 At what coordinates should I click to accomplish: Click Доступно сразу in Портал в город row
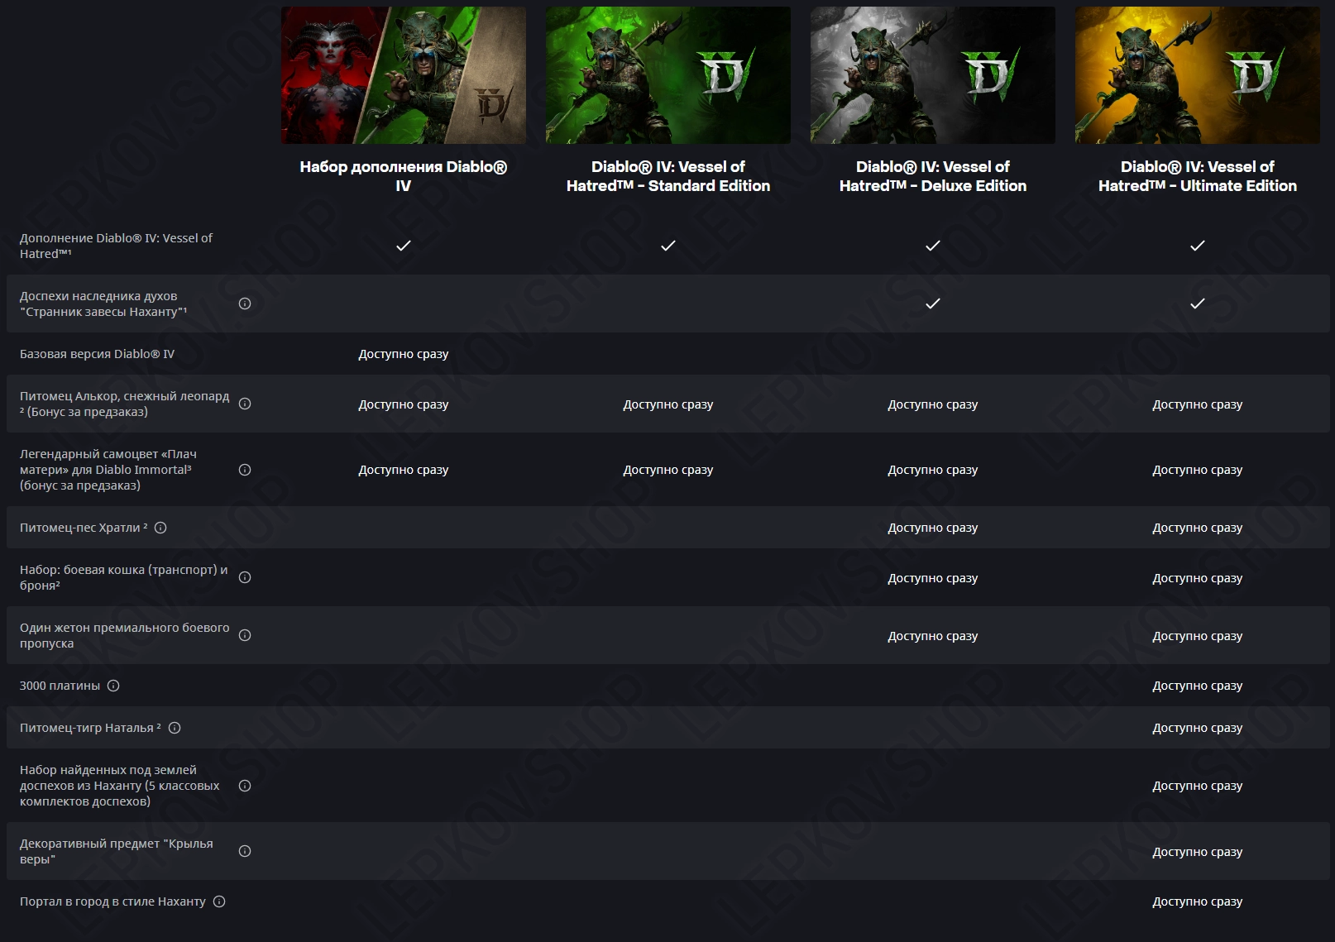(x=1198, y=901)
